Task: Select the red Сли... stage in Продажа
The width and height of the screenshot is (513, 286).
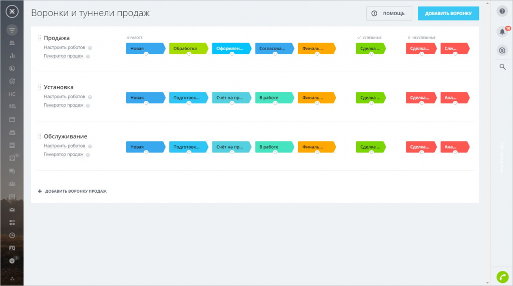Action: 455,49
